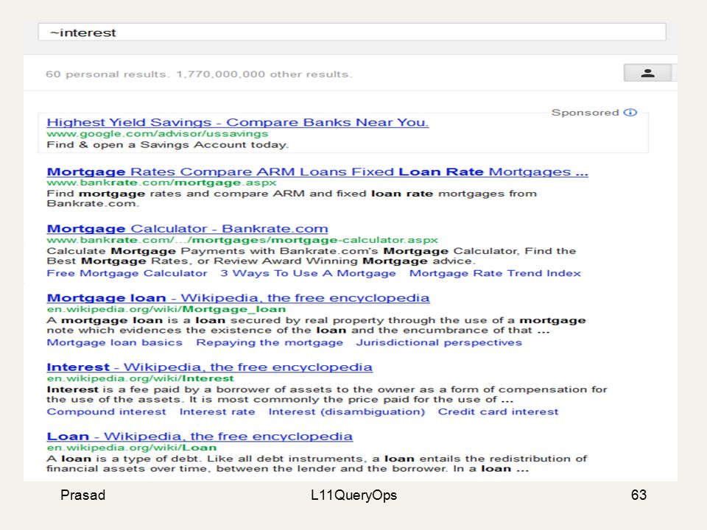This screenshot has height=530, width=707.
Task: Open Mortgage Rates Compare ARM Loans result
Action: 317,172
